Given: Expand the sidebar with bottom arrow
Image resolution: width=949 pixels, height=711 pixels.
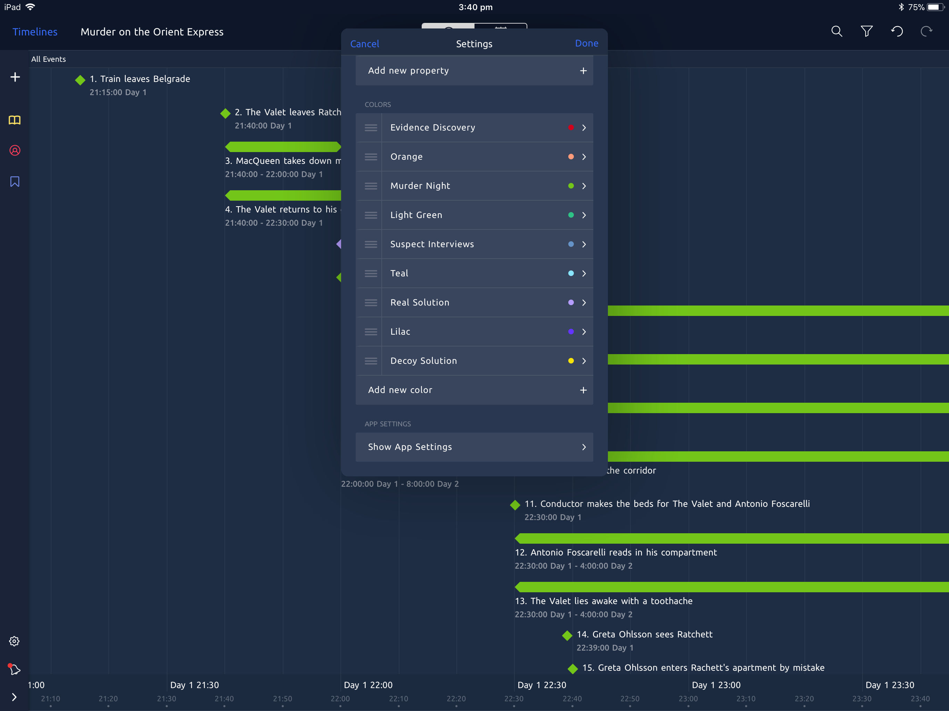Looking at the screenshot, I should [14, 697].
